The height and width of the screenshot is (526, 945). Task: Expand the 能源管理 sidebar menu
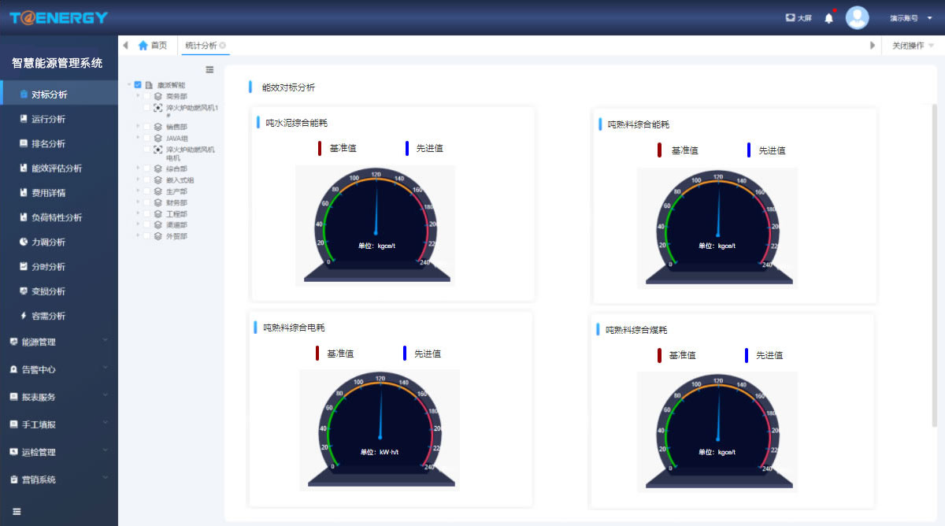click(x=59, y=342)
